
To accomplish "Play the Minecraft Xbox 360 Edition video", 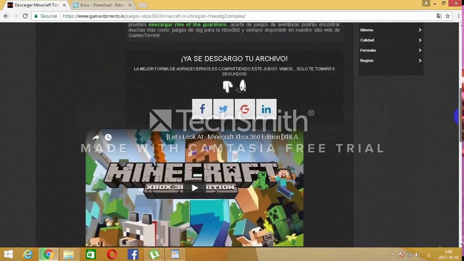I will 195,188.
